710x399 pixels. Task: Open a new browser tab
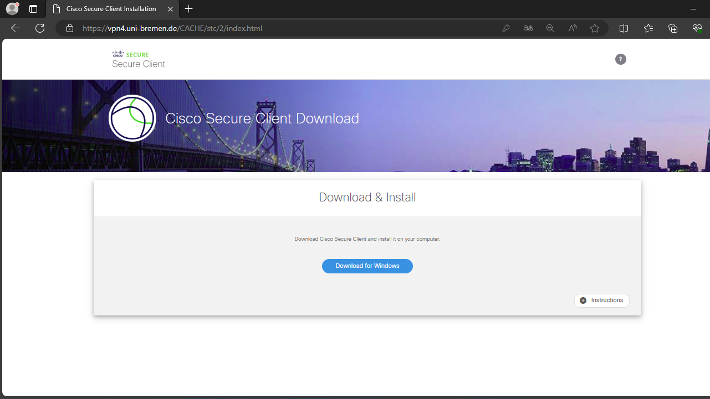click(x=189, y=9)
